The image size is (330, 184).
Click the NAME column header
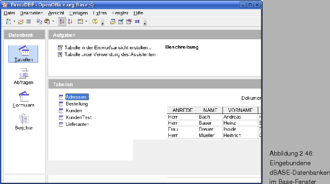click(x=210, y=110)
